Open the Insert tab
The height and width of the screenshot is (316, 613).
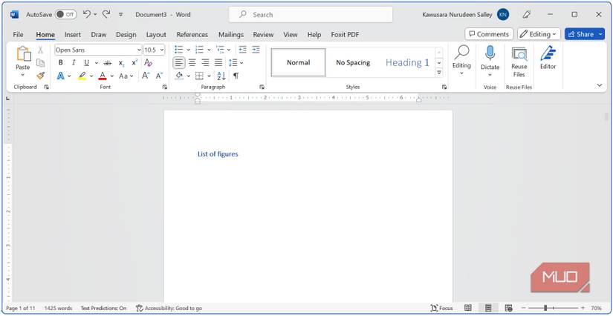click(73, 34)
